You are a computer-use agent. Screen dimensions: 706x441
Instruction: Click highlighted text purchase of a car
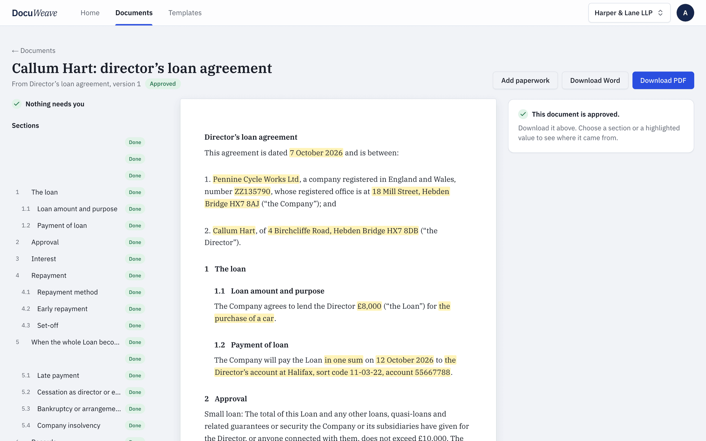pyautogui.click(x=244, y=318)
